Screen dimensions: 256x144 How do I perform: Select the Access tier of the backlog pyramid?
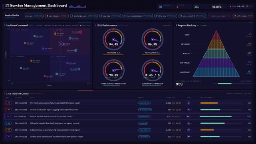pos(216,54)
